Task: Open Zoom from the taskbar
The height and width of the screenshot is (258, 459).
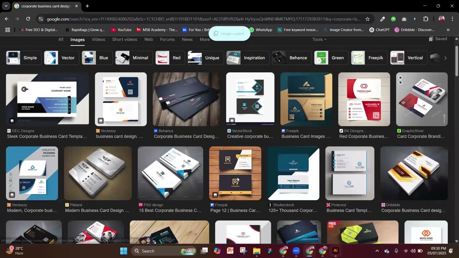Action: tap(296, 251)
